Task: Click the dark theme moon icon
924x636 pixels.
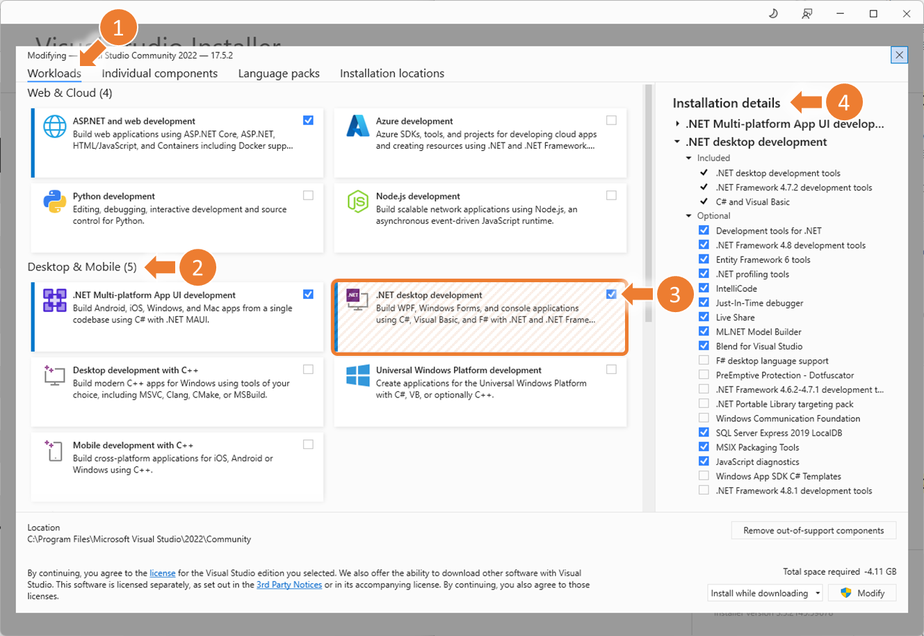Action: click(773, 13)
